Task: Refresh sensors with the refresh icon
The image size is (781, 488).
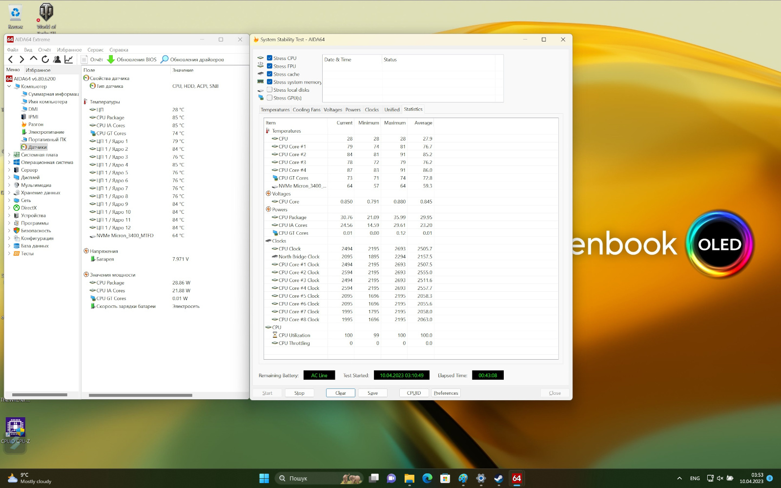Action: (45, 60)
